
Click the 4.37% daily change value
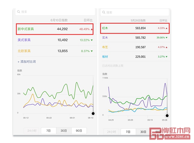[161, 47]
